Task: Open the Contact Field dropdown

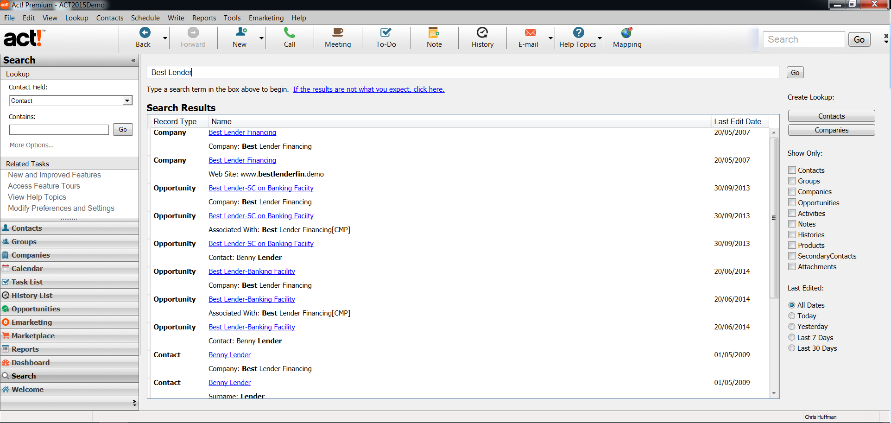Action: [x=127, y=101]
